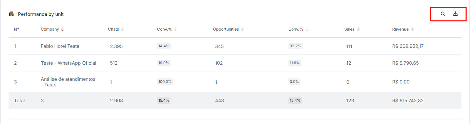Click the 100.0% conversion badge
The image size is (470, 124).
(165, 82)
